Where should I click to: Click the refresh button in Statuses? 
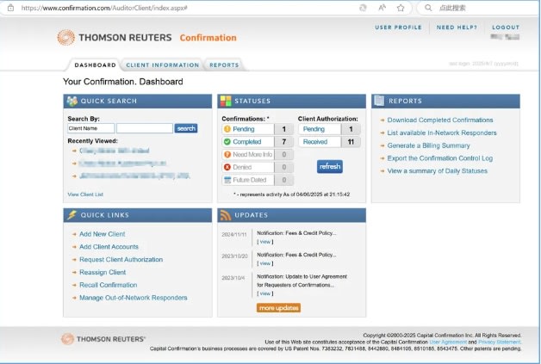[x=330, y=166]
